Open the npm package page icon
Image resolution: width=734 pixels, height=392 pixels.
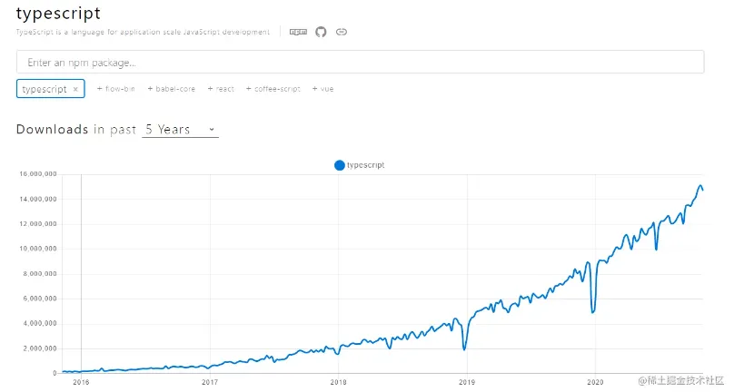[x=298, y=32]
